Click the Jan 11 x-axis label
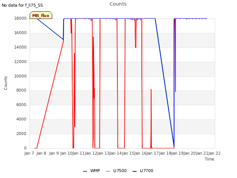 (79, 153)
